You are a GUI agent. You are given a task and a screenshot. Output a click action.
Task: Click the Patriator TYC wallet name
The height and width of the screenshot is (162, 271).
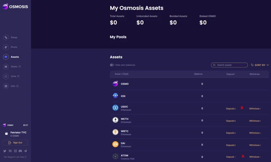(18, 132)
